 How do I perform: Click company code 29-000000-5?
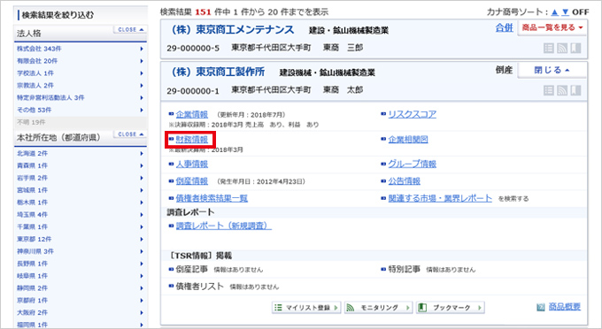193,49
